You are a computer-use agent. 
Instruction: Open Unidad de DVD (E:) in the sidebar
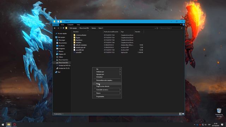pyautogui.click(x=64, y=66)
